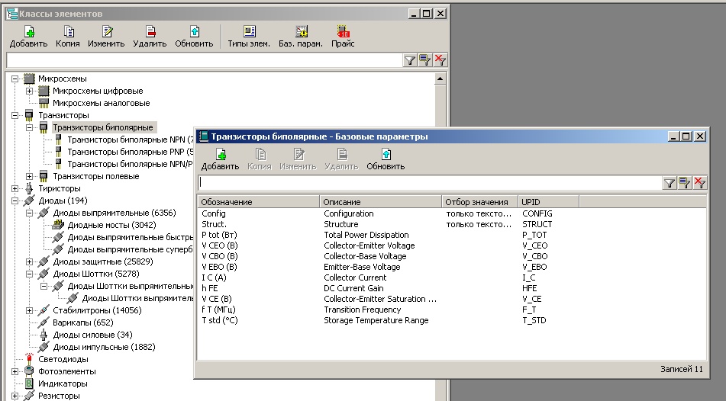
Task: Click Добавить in Базовые параметры window
Action: click(220, 159)
